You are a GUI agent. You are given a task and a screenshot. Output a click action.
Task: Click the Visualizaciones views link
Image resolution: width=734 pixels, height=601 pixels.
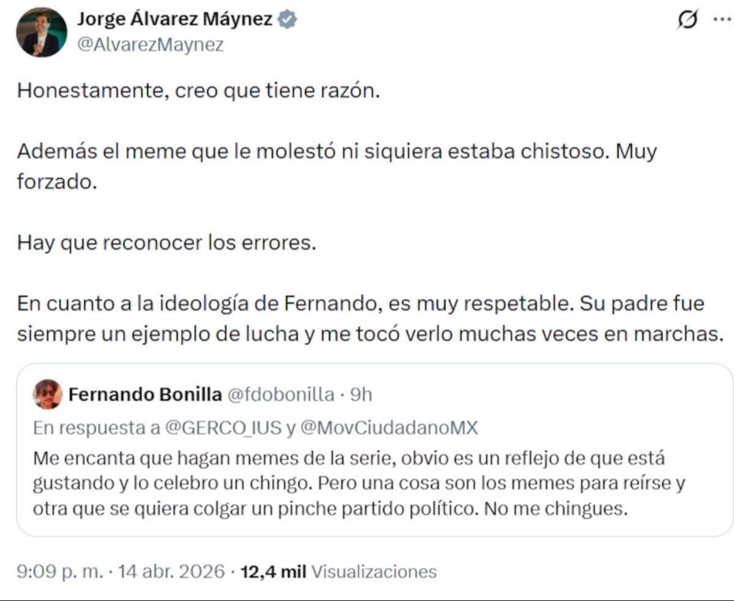[374, 572]
